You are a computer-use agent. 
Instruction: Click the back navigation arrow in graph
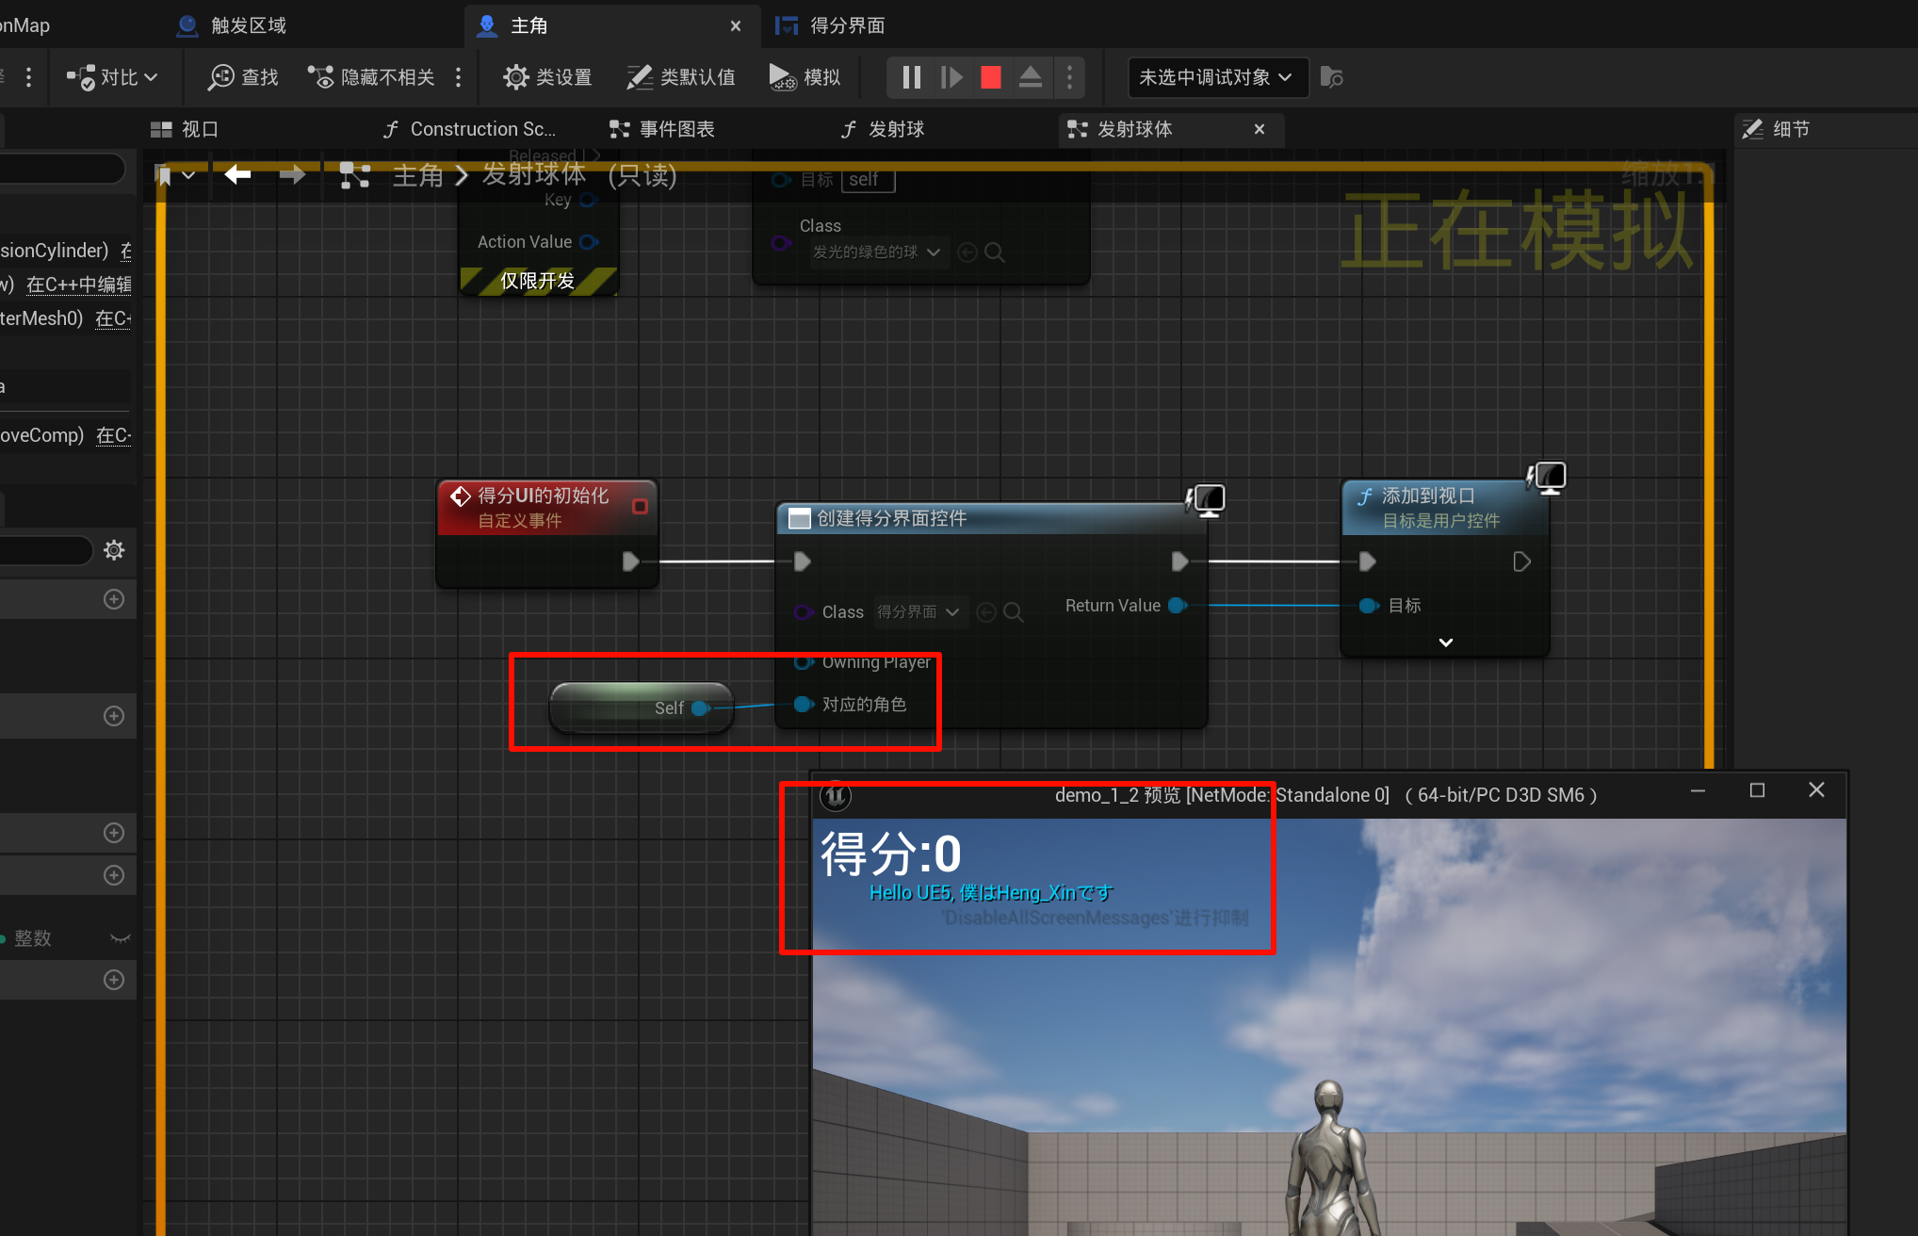pos(237,174)
